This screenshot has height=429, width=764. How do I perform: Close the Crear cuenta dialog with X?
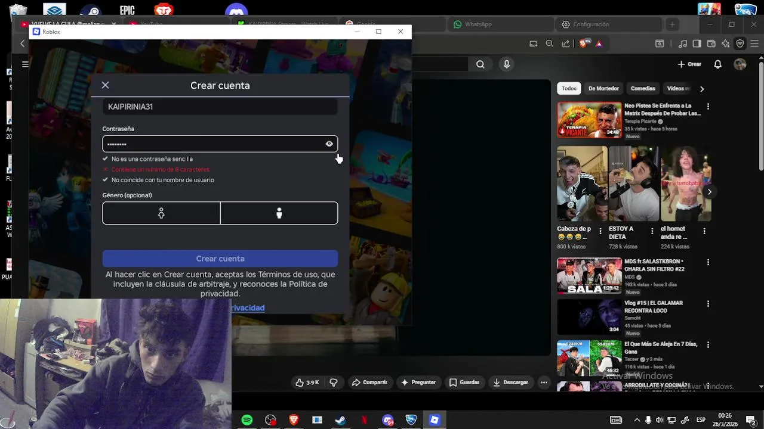(105, 85)
